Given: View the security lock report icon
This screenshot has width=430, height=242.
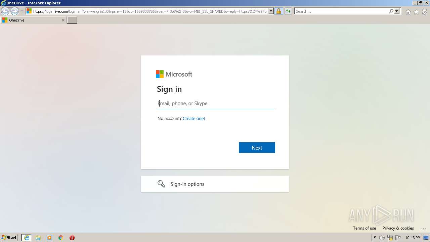Looking at the screenshot, I should point(278,11).
